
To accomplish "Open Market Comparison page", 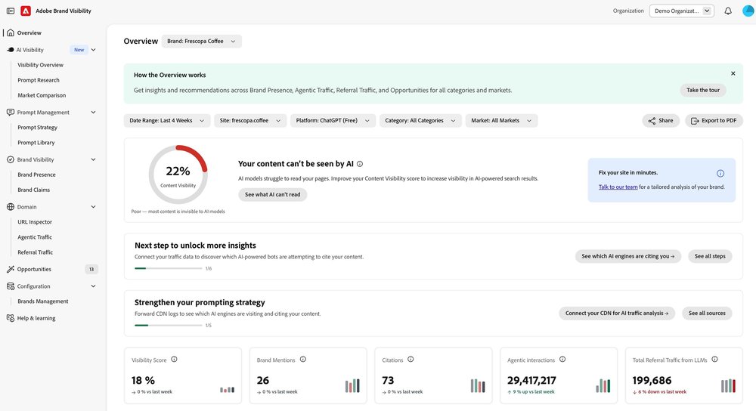I will 42,95.
